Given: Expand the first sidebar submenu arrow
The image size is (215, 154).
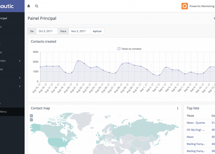Looking at the screenshot, I should coord(20,61).
